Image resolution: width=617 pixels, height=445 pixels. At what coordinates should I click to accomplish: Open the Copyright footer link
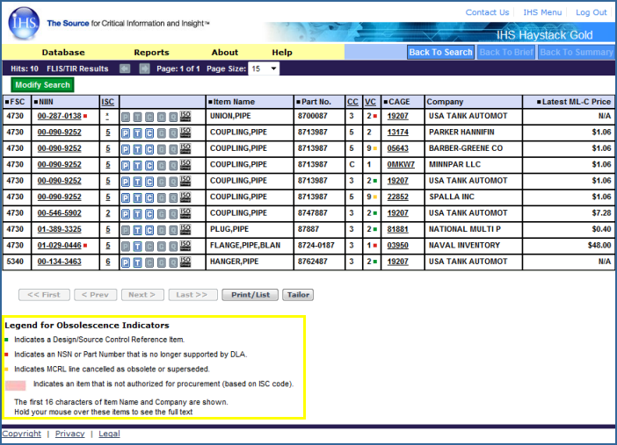pyautogui.click(x=22, y=434)
